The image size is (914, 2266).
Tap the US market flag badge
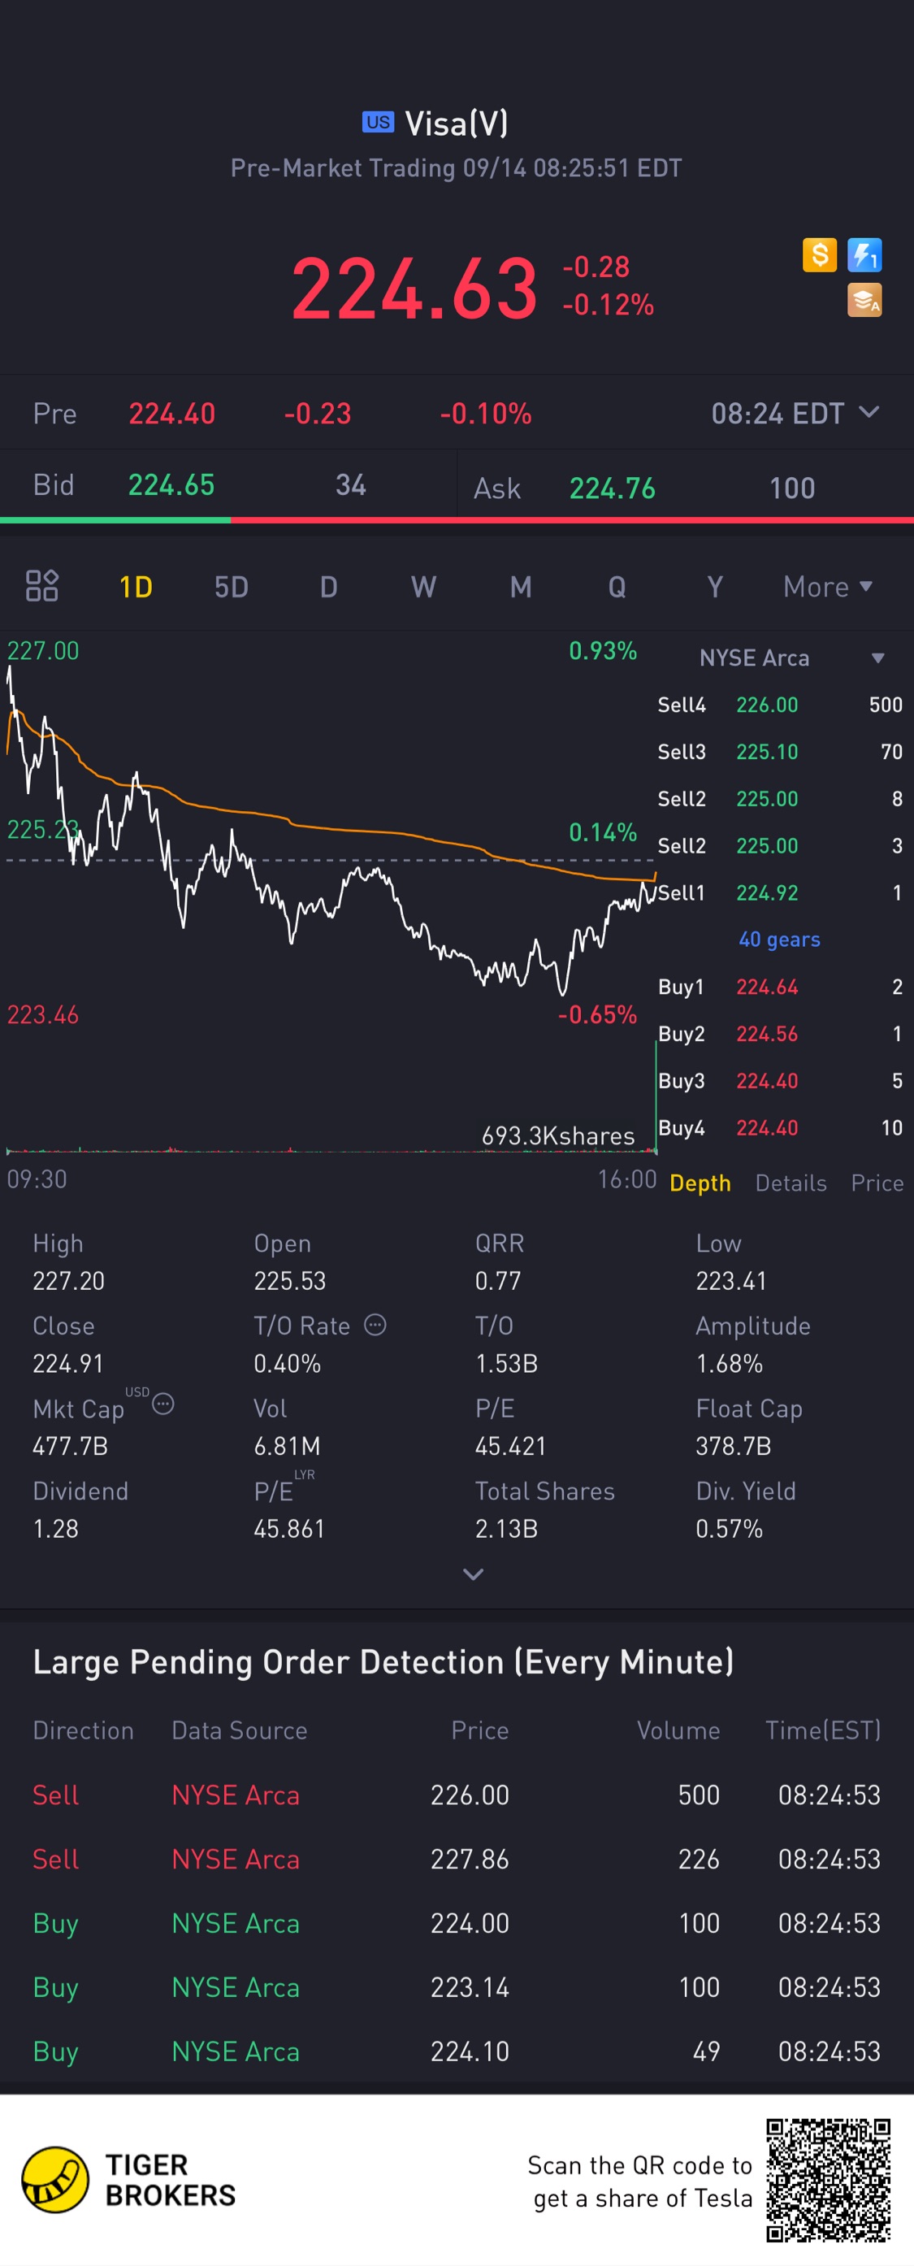379,122
